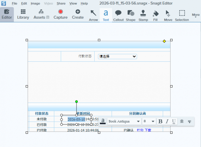Select the Callout tool
Image resolution: width=201 pixels, height=147 pixels.
(x=118, y=15)
